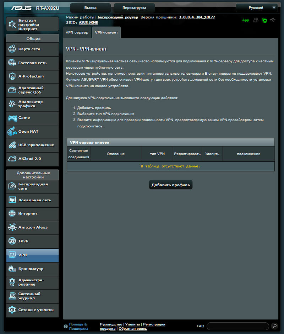Click the Администрирование gear icon
This screenshot has width=284, height=334.
click(12, 282)
